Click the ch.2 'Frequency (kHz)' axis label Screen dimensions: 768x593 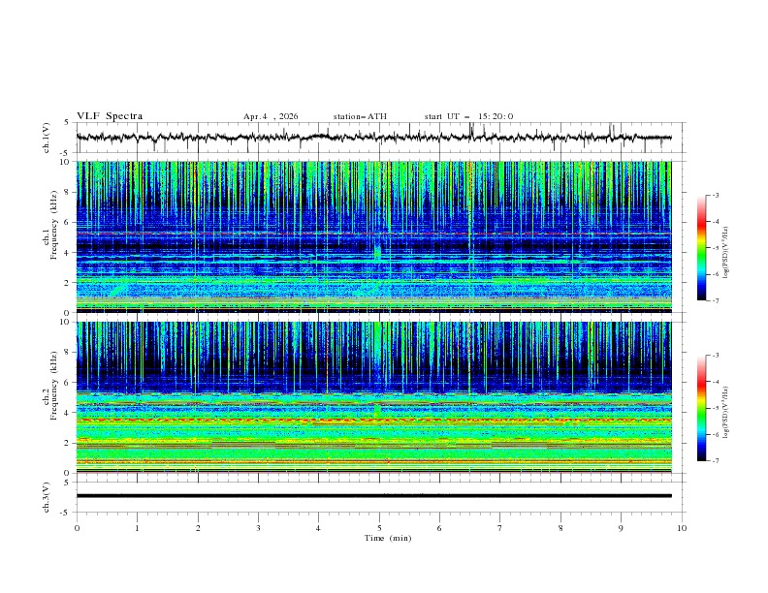54,386
